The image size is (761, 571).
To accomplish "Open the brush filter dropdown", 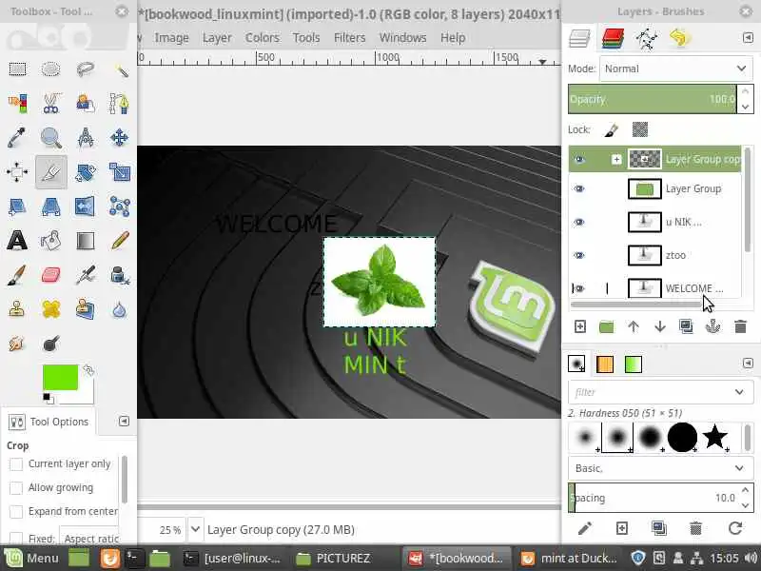I will [739, 392].
